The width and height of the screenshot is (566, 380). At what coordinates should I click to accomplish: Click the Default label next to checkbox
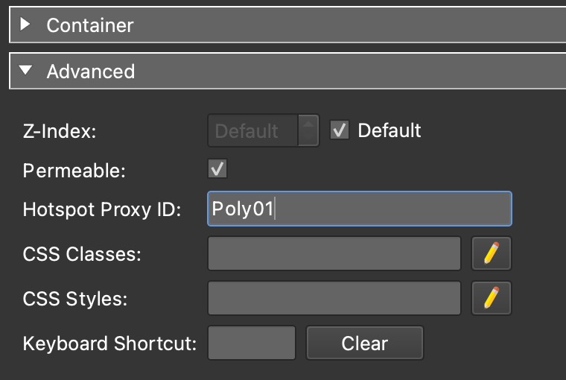[389, 131]
